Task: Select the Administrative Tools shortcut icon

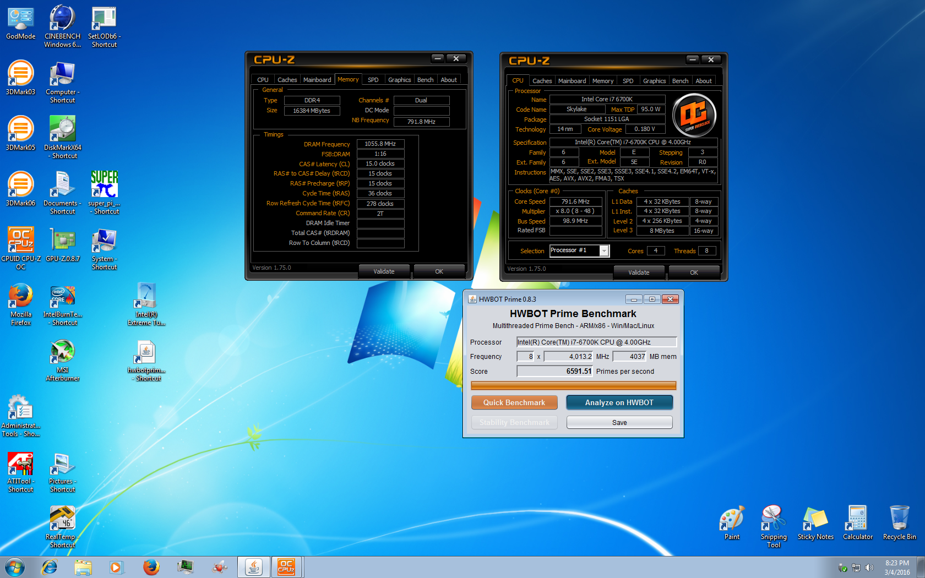Action: pyautogui.click(x=21, y=416)
